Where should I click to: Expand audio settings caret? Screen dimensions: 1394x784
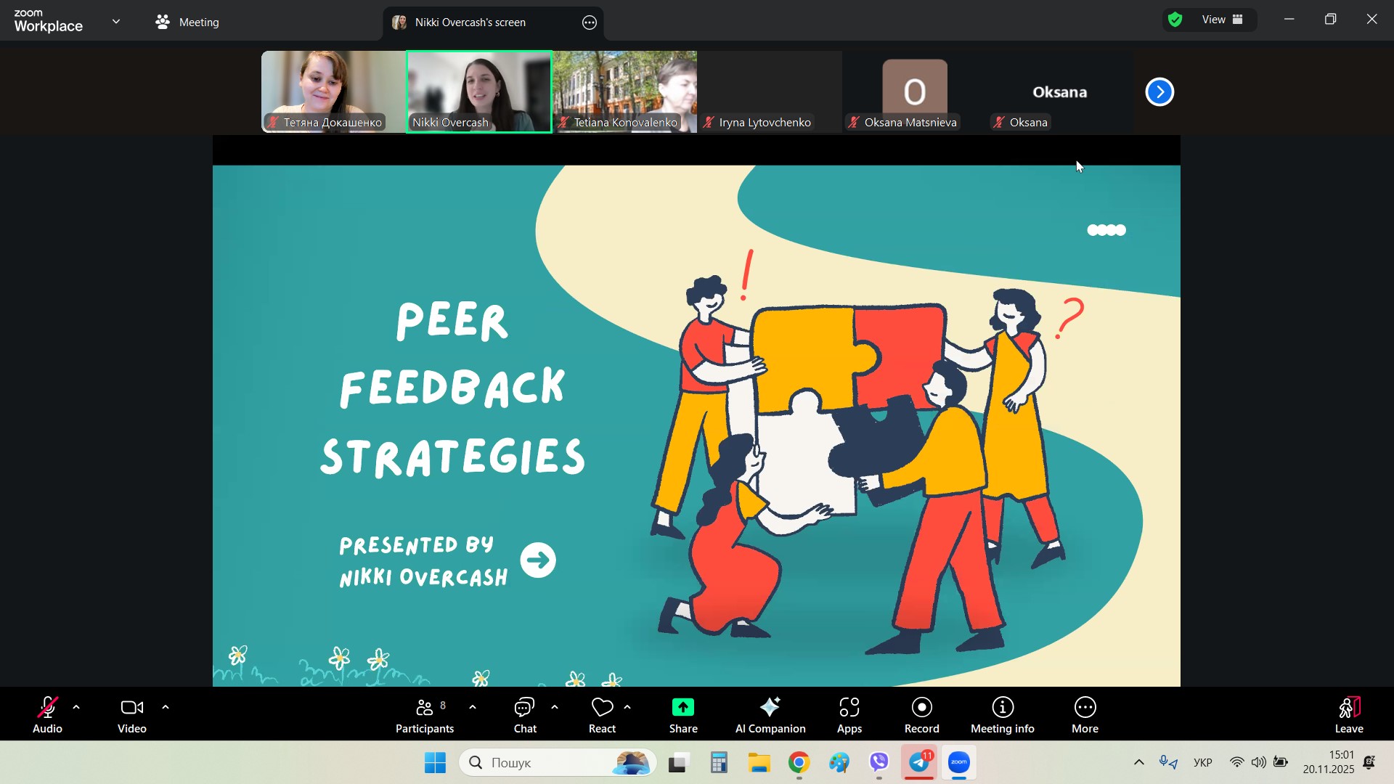pos(76,707)
